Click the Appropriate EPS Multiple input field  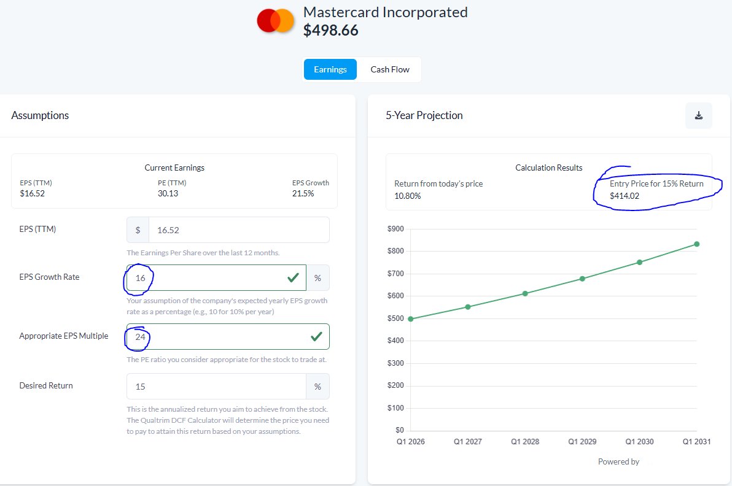(x=228, y=337)
